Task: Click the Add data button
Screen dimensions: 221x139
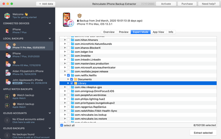Action: [x=46, y=4]
